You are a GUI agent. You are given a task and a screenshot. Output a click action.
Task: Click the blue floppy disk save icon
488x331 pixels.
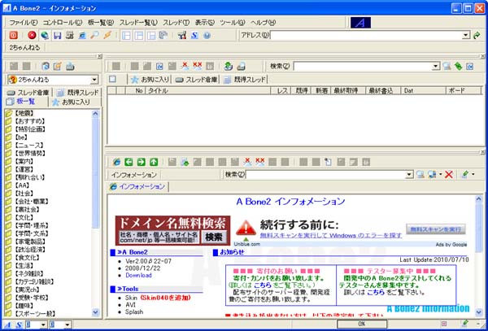tap(57, 36)
